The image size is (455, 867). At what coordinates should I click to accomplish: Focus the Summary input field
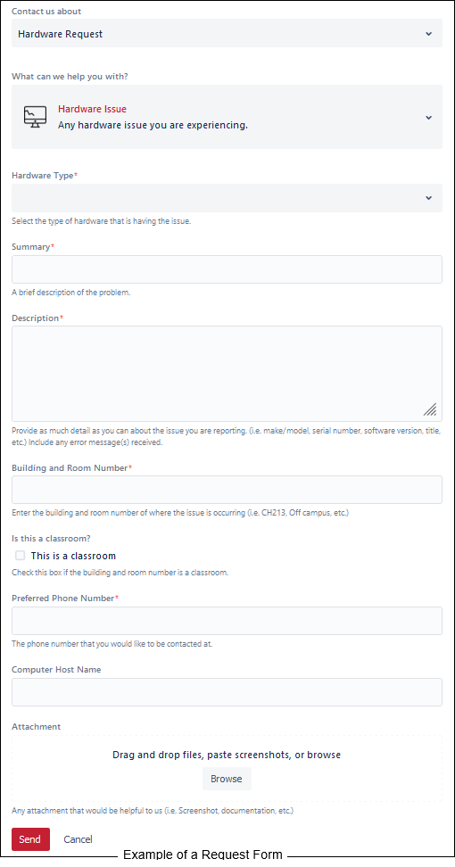click(x=227, y=269)
